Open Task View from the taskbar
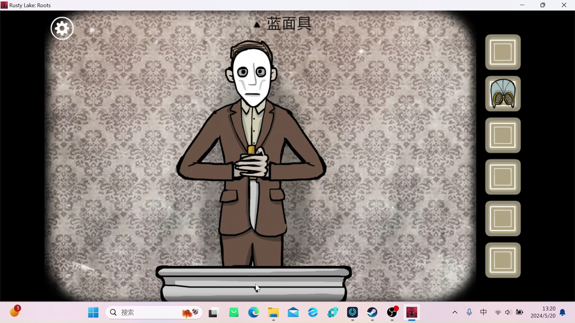 pyautogui.click(x=214, y=313)
